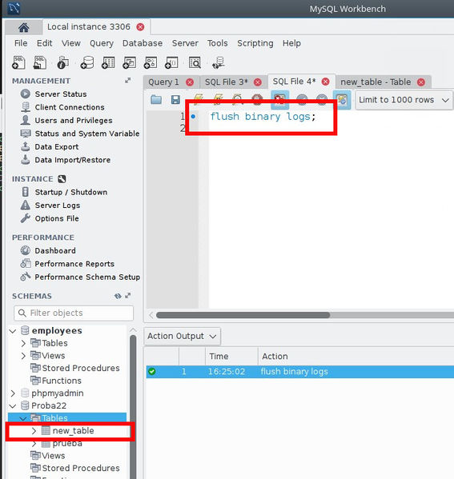Open Server Status in Management
Image resolution: width=454 pixels, height=479 pixels.
(61, 94)
